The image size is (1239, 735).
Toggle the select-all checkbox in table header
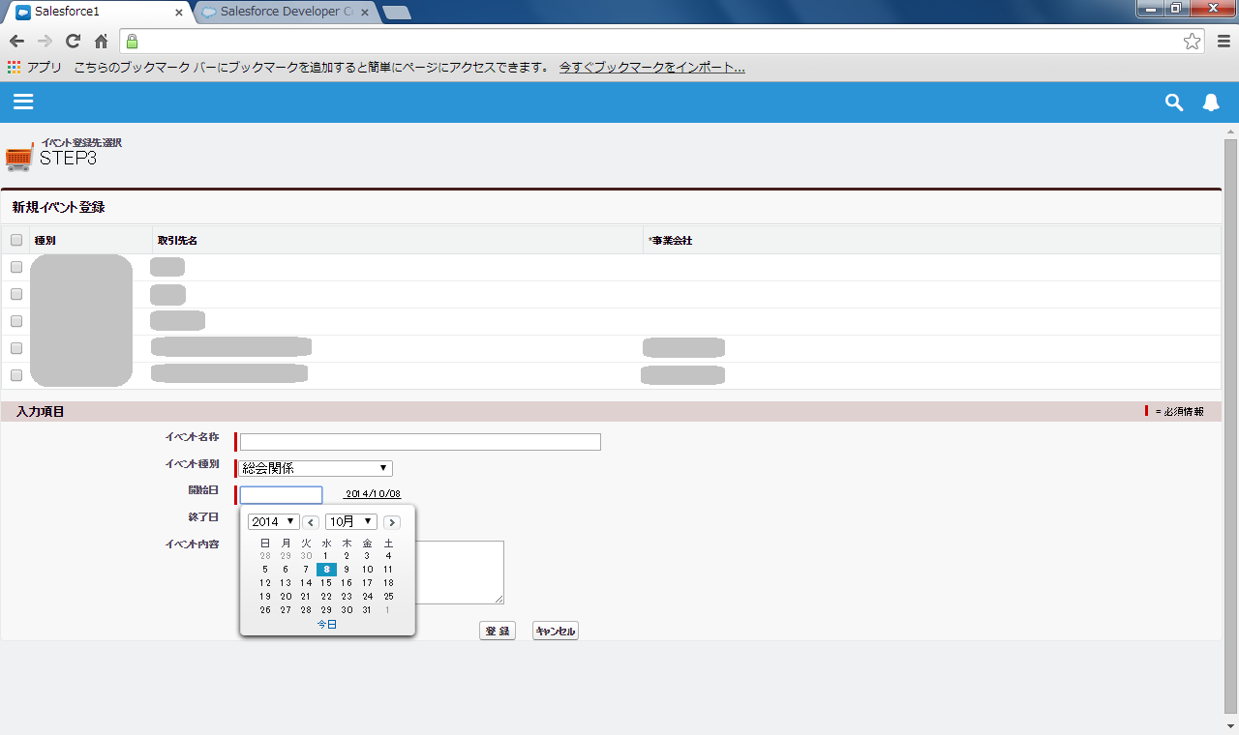pyautogui.click(x=16, y=240)
